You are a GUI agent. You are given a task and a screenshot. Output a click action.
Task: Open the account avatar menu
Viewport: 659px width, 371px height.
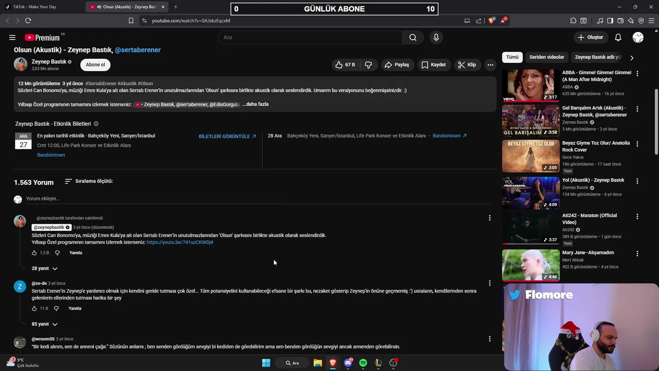[638, 37]
